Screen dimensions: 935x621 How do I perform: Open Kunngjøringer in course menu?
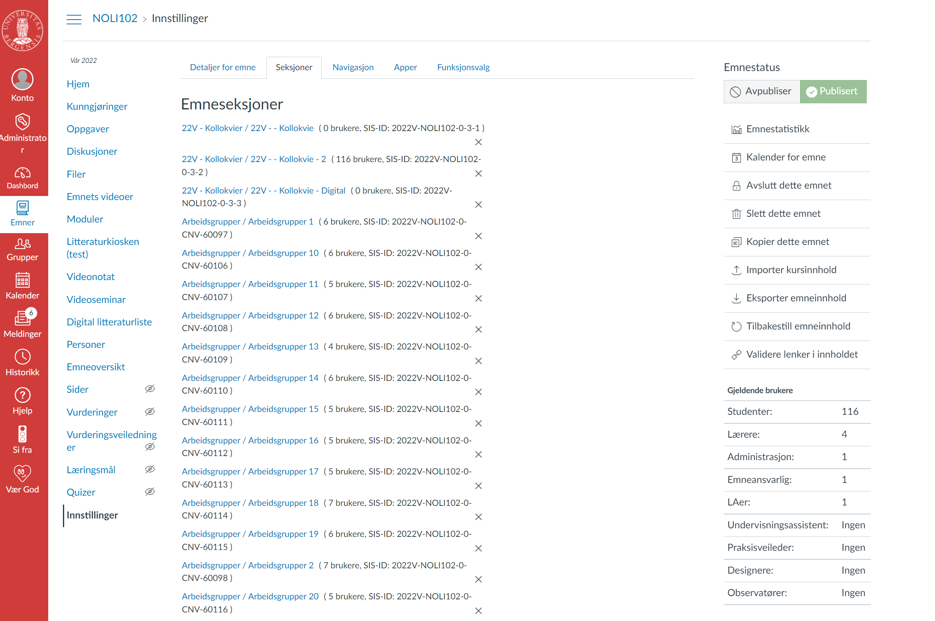[97, 107]
